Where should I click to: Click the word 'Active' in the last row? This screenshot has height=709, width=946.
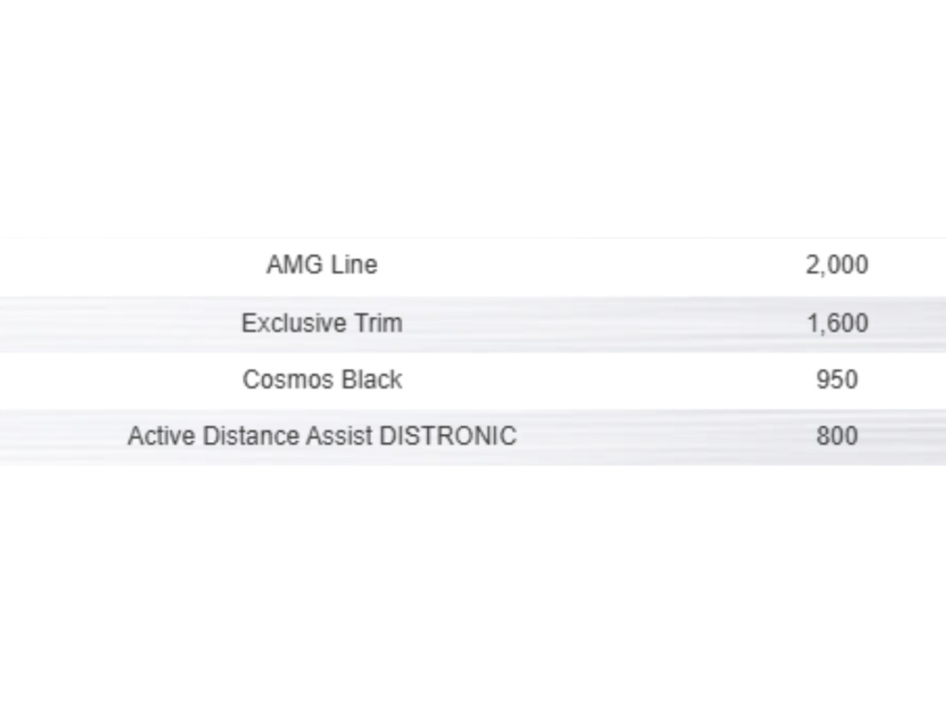160,436
